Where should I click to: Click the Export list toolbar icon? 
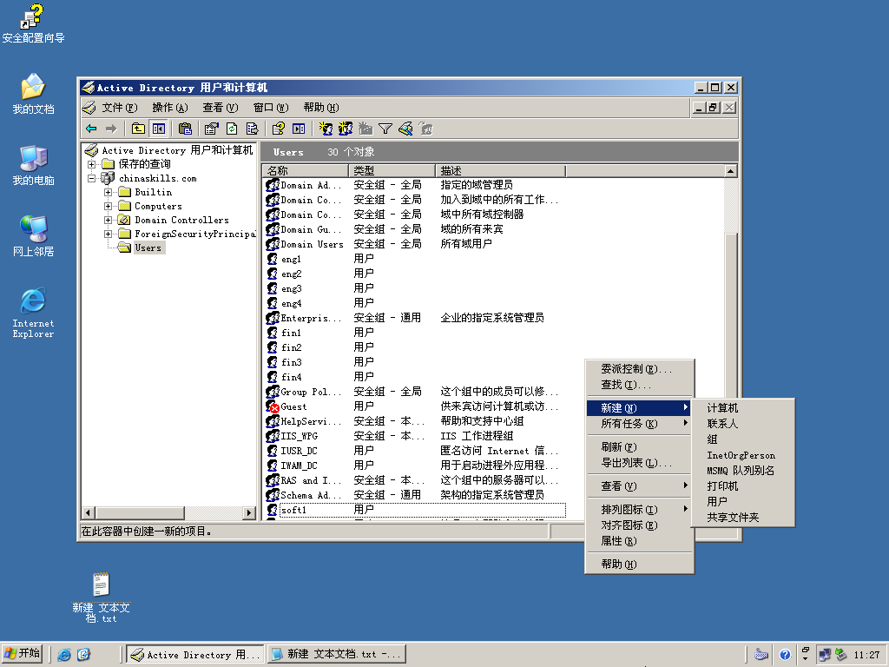[253, 129]
